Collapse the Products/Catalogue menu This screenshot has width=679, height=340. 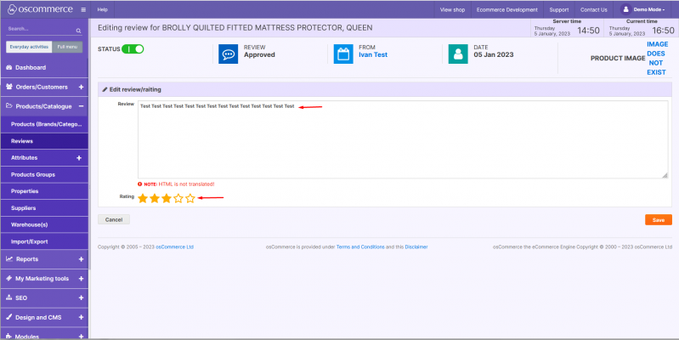click(x=81, y=106)
